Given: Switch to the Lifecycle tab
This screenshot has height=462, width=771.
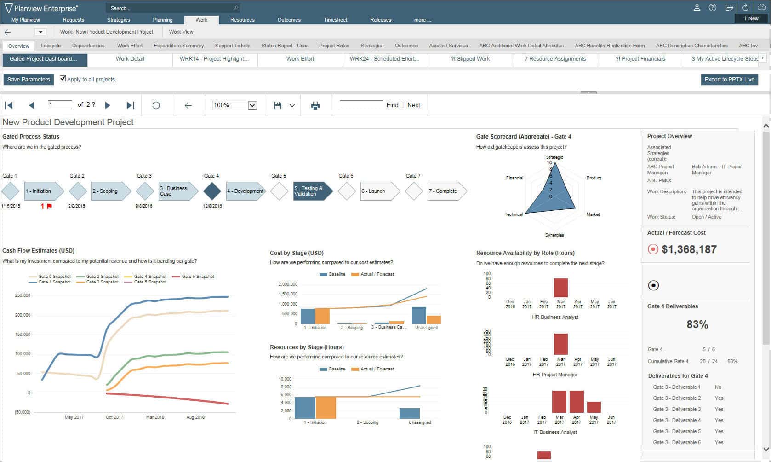Looking at the screenshot, I should tap(51, 46).
